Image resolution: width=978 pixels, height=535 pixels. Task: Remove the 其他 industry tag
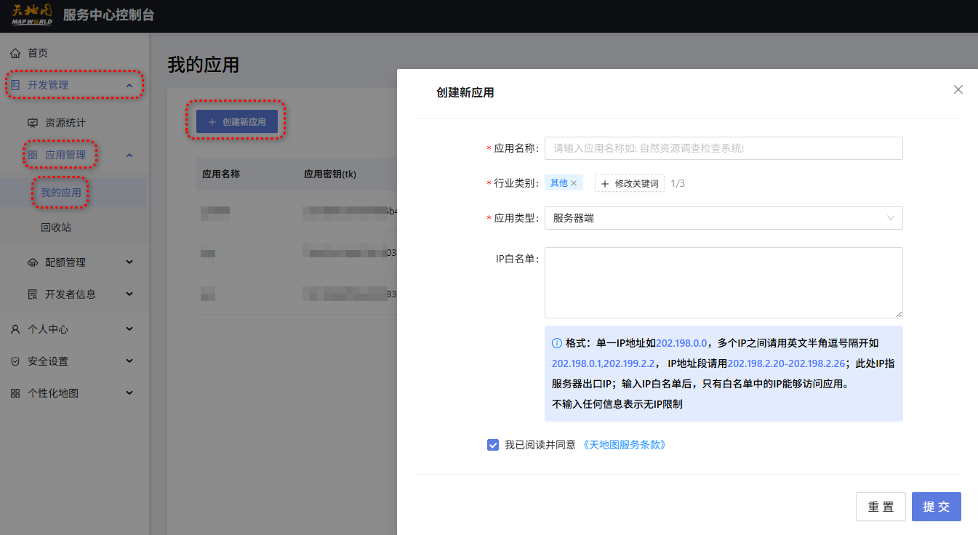[x=574, y=183]
